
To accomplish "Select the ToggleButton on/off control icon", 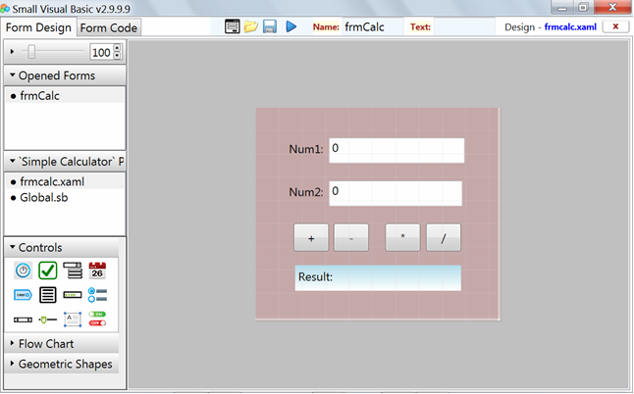I will coord(97,319).
